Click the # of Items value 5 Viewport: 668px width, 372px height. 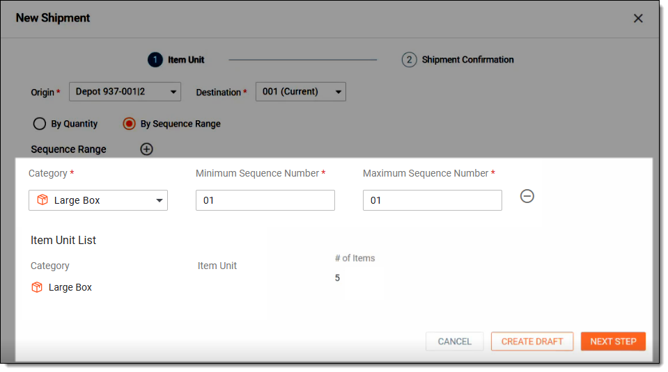(337, 278)
